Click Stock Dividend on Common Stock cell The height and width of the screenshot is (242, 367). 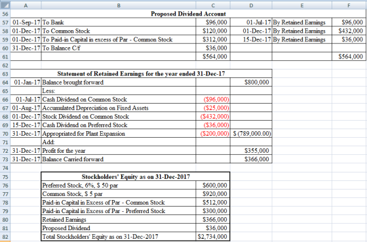[119, 117]
